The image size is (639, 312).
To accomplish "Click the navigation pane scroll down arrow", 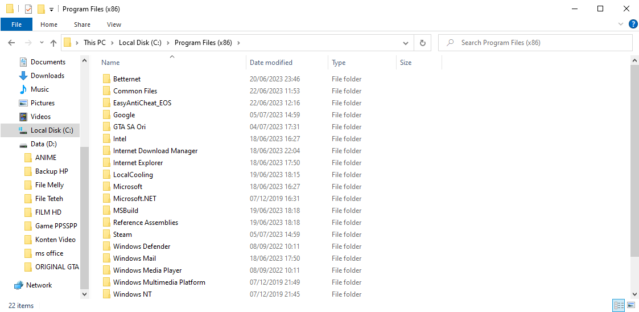I will point(84,294).
